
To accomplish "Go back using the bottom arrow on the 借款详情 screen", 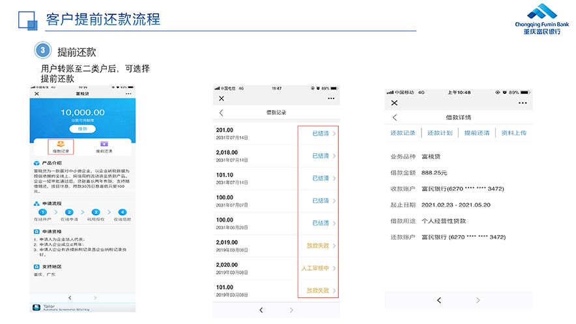I will [x=439, y=300].
